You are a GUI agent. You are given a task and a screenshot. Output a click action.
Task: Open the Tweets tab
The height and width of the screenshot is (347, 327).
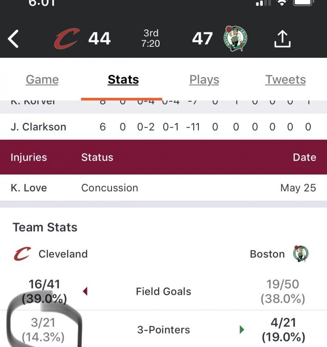[x=285, y=80]
